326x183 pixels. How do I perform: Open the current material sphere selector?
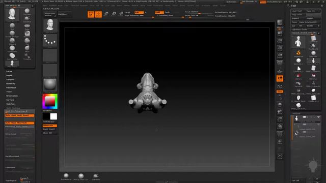pyautogui.click(x=50, y=85)
